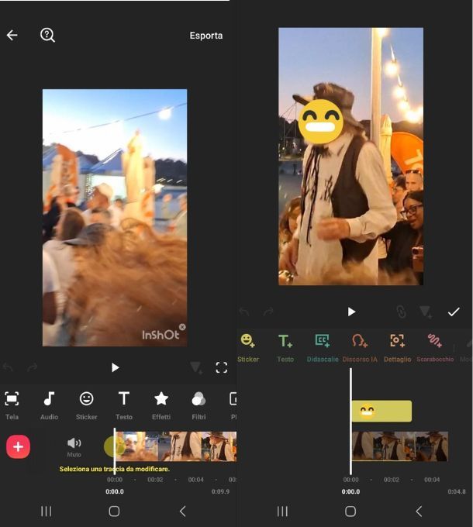Tap home button in left navigation bar
This screenshot has width=473, height=527.
tap(114, 511)
